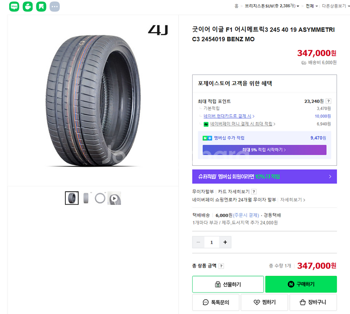Click the help icon beside 최대 적립 포인트
Image resolution: width=350 pixels, height=314 pixels.
(x=329, y=101)
